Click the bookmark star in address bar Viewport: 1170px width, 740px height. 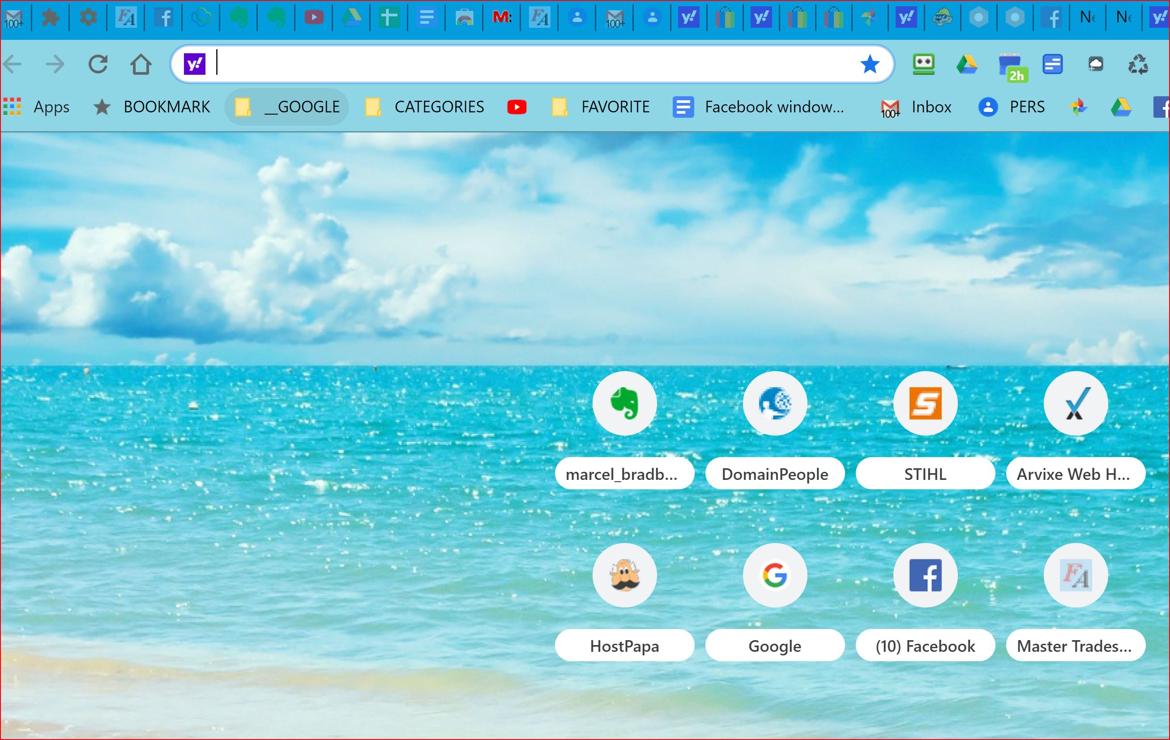[x=869, y=64]
